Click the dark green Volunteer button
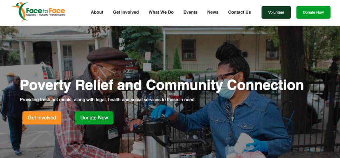Image resolution: width=340 pixels, height=158 pixels. (276, 12)
